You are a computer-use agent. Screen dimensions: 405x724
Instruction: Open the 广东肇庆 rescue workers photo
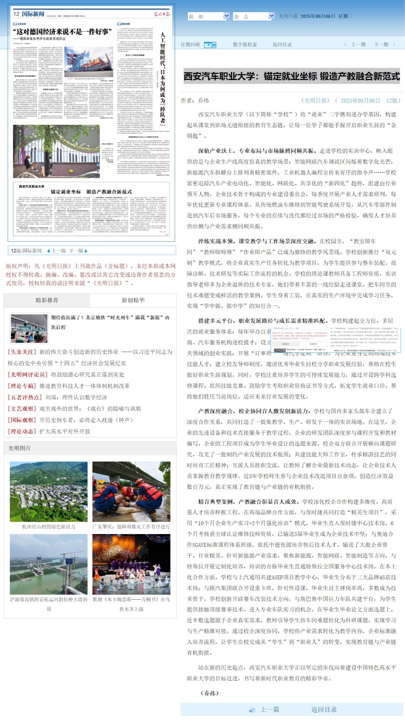[x=131, y=491]
